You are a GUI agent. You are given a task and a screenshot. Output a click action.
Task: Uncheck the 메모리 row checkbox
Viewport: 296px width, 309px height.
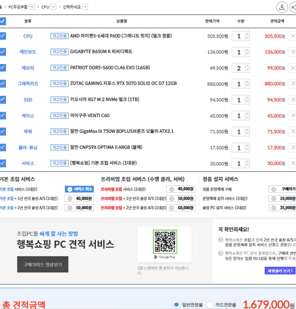coord(3,68)
